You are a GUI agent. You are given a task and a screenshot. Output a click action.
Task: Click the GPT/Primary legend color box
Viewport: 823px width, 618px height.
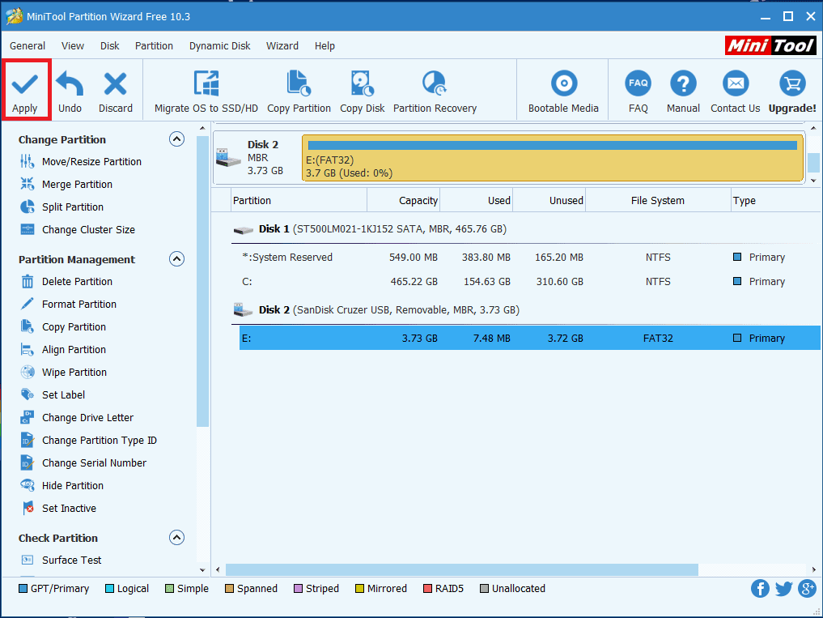tap(23, 588)
